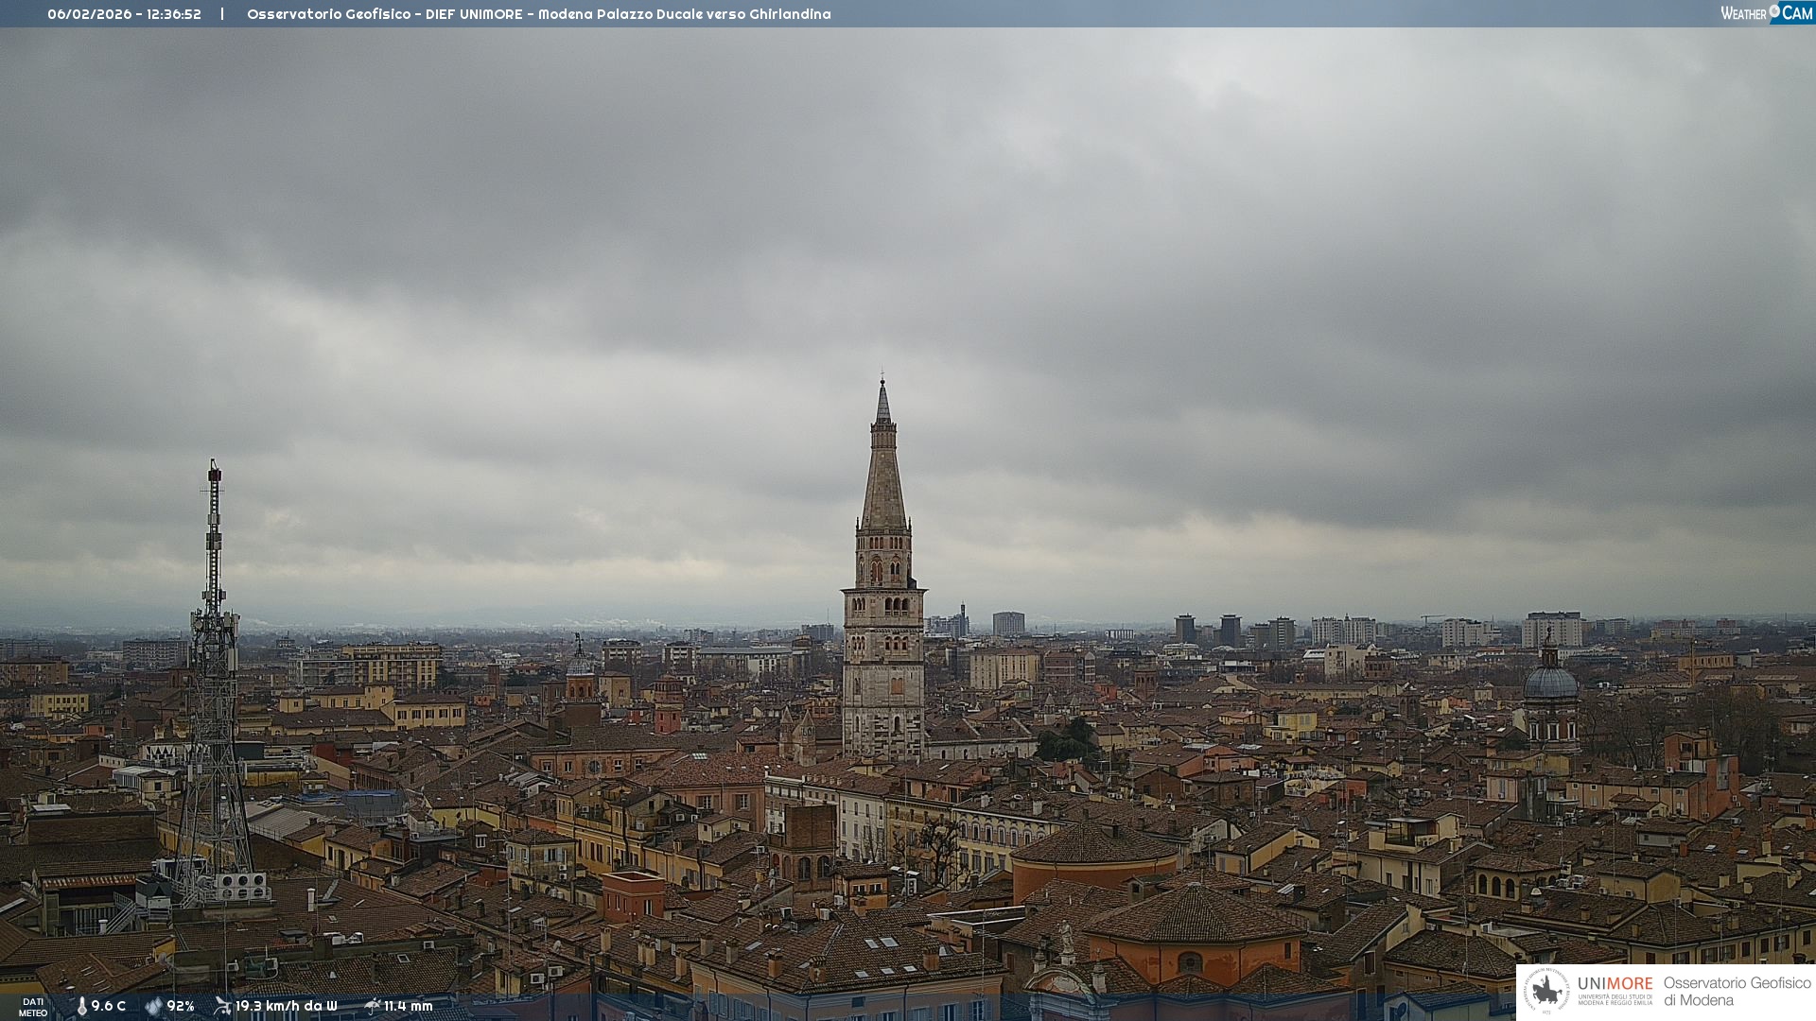Click the wind anemometer icon
Image resolution: width=1816 pixels, height=1021 pixels.
[x=222, y=1006]
